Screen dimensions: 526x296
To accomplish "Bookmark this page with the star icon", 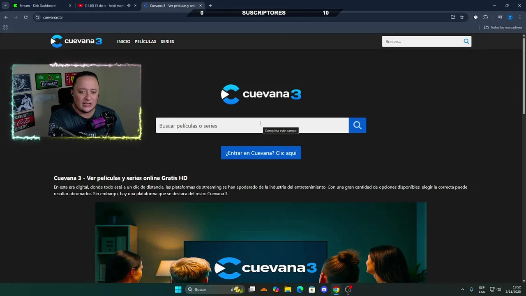I will point(462,17).
